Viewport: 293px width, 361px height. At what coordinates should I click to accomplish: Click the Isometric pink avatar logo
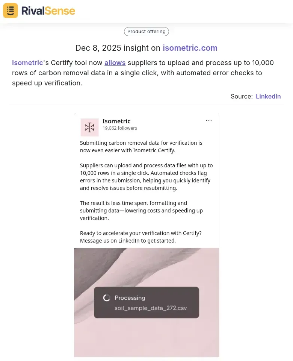point(90,127)
